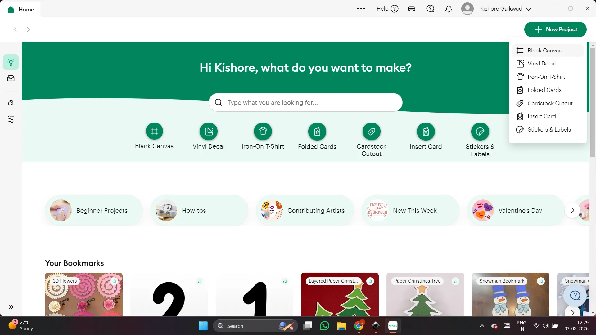This screenshot has width=596, height=335.
Task: Expand the left sidebar with double chevron
Action: point(11,307)
